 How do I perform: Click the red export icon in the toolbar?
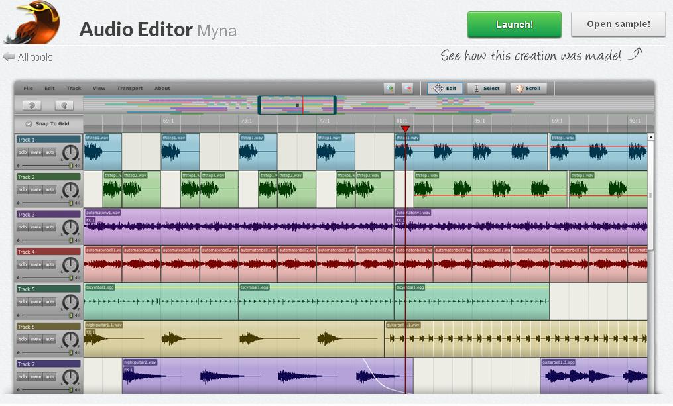tap(407, 88)
